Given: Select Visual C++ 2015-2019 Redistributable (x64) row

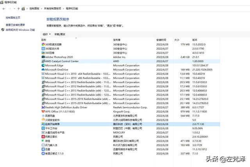Looking at the screenshot, I should pyautogui.click(x=130, y=99).
